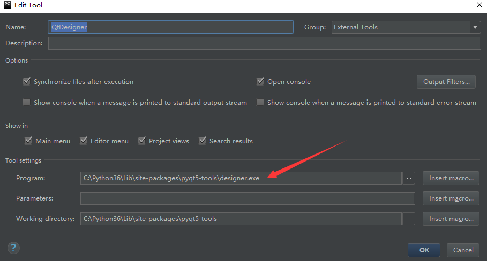Select the External Tools group combo box
487x261 pixels.
(x=406, y=27)
